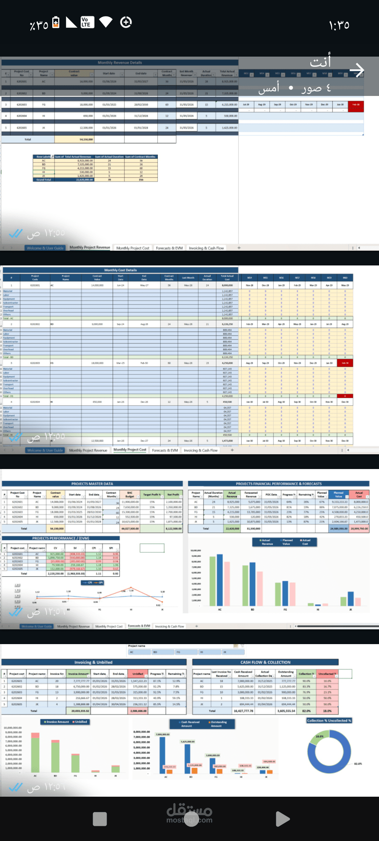Tap the timestamp on Monthly Revenue Details image
The image size is (379, 841).
click(x=46, y=233)
